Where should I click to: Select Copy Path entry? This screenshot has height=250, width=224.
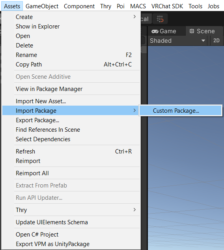tap(71, 64)
